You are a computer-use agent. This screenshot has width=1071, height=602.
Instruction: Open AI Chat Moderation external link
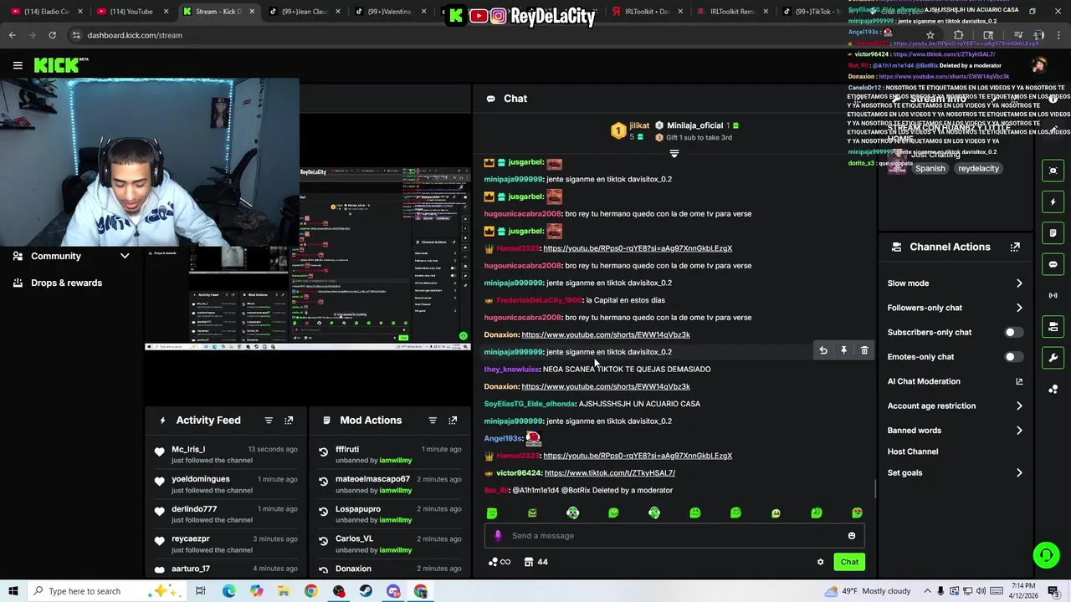click(x=1019, y=381)
